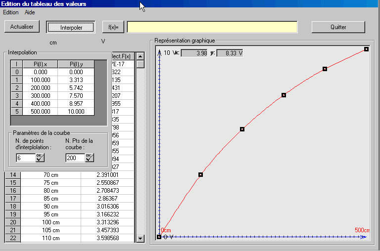Select the third control point near 200 cm
This screenshot has height=251, width=380.
[242, 129]
